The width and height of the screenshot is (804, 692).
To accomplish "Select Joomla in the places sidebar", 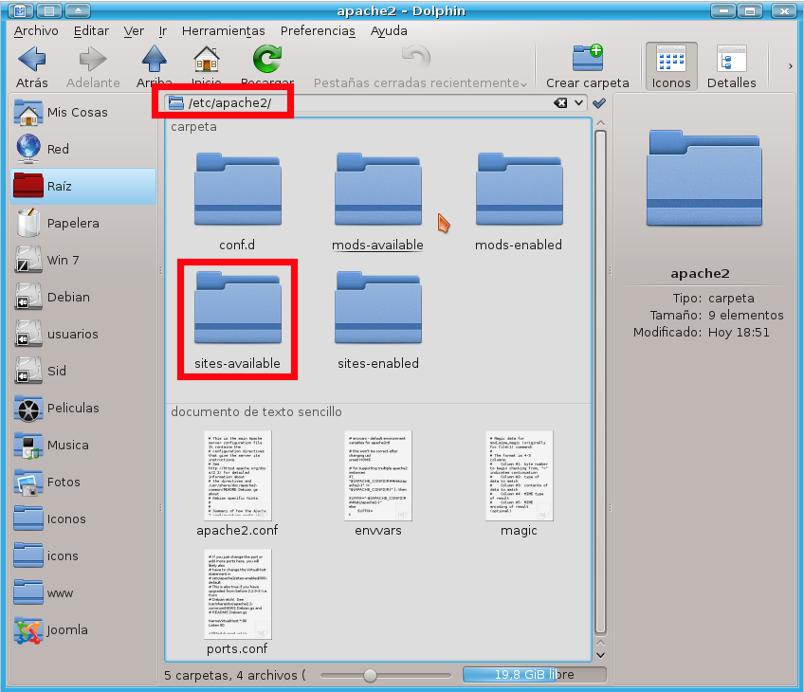I will [x=66, y=629].
